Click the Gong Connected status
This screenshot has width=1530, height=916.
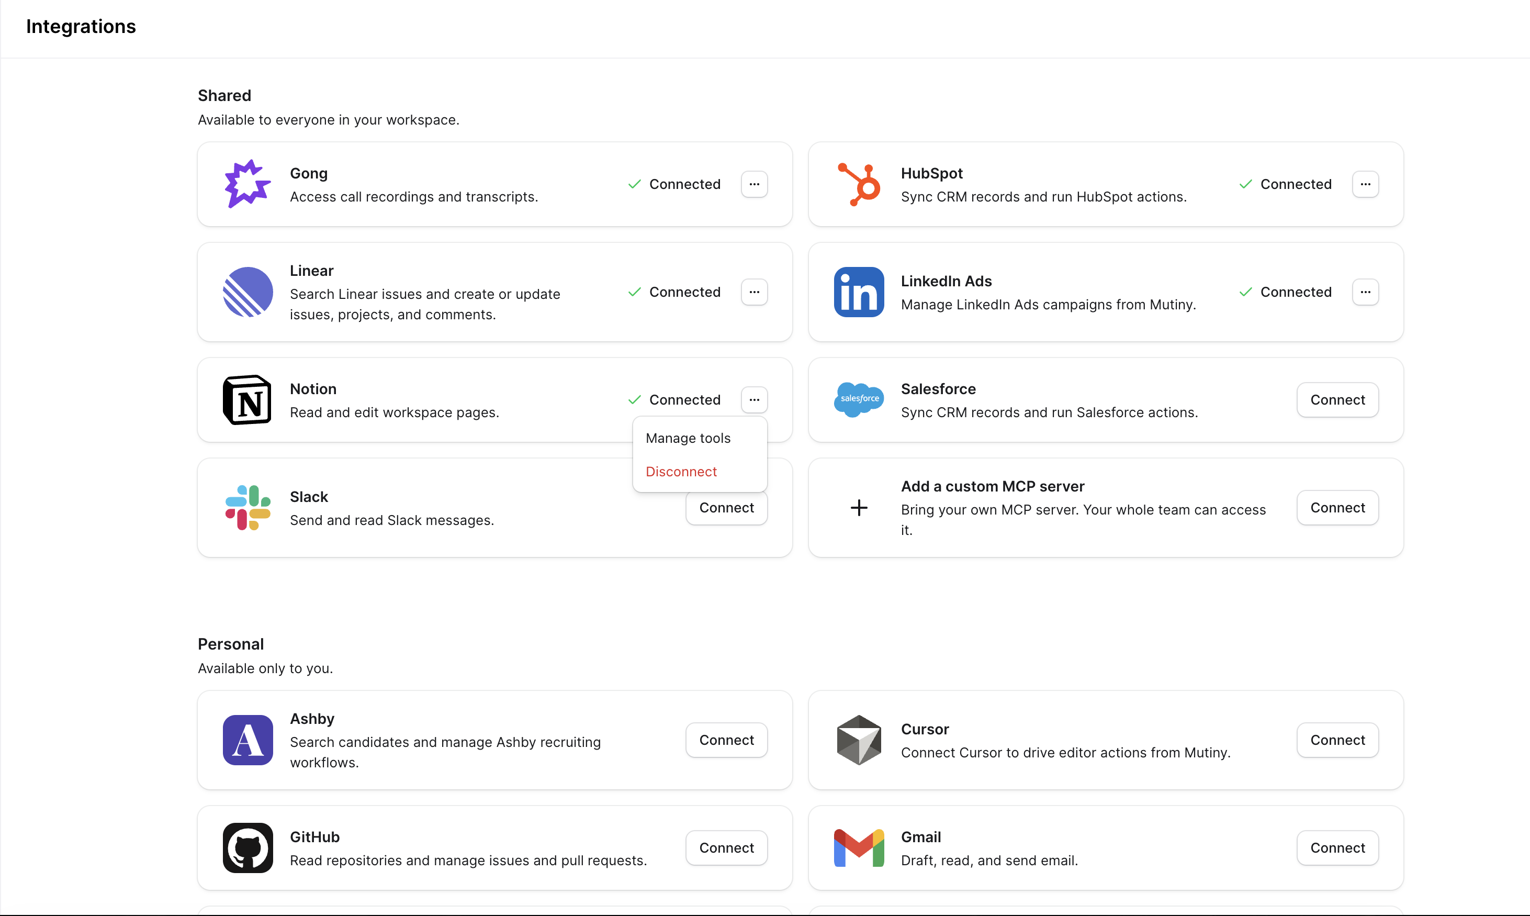674,184
